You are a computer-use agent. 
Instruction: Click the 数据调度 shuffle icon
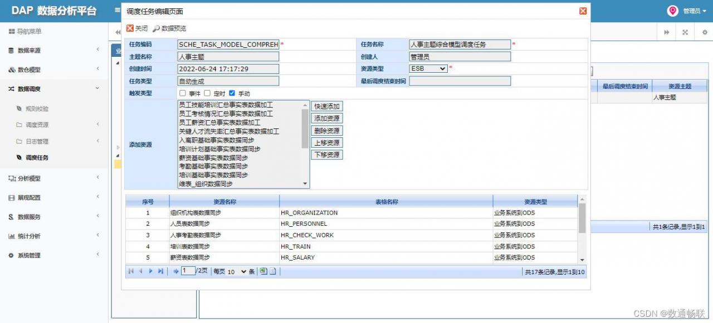(x=12, y=89)
